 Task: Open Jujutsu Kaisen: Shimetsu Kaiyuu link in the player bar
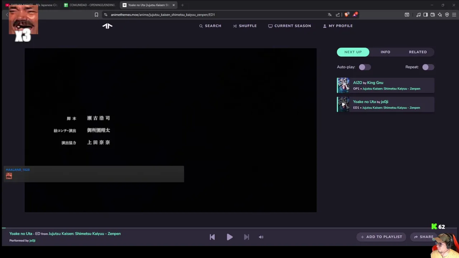(x=85, y=234)
